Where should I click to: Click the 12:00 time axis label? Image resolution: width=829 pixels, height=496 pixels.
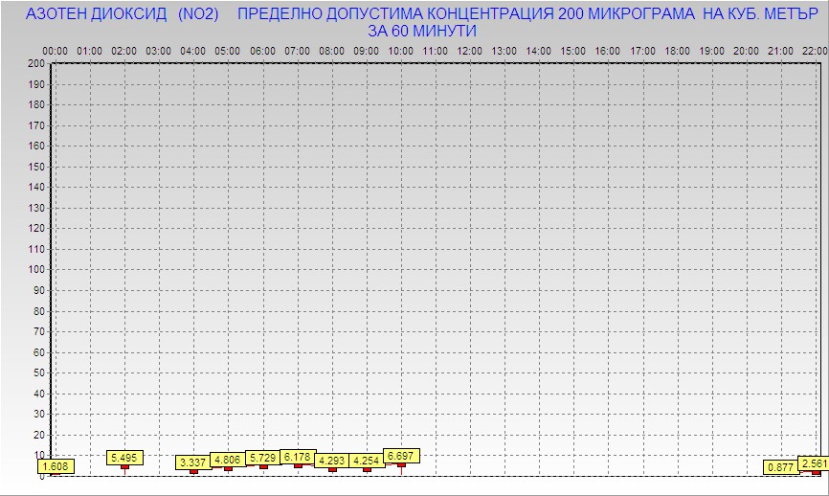(x=470, y=51)
